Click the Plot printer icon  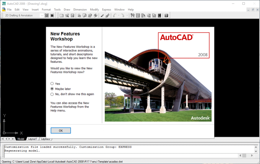click(79, 16)
